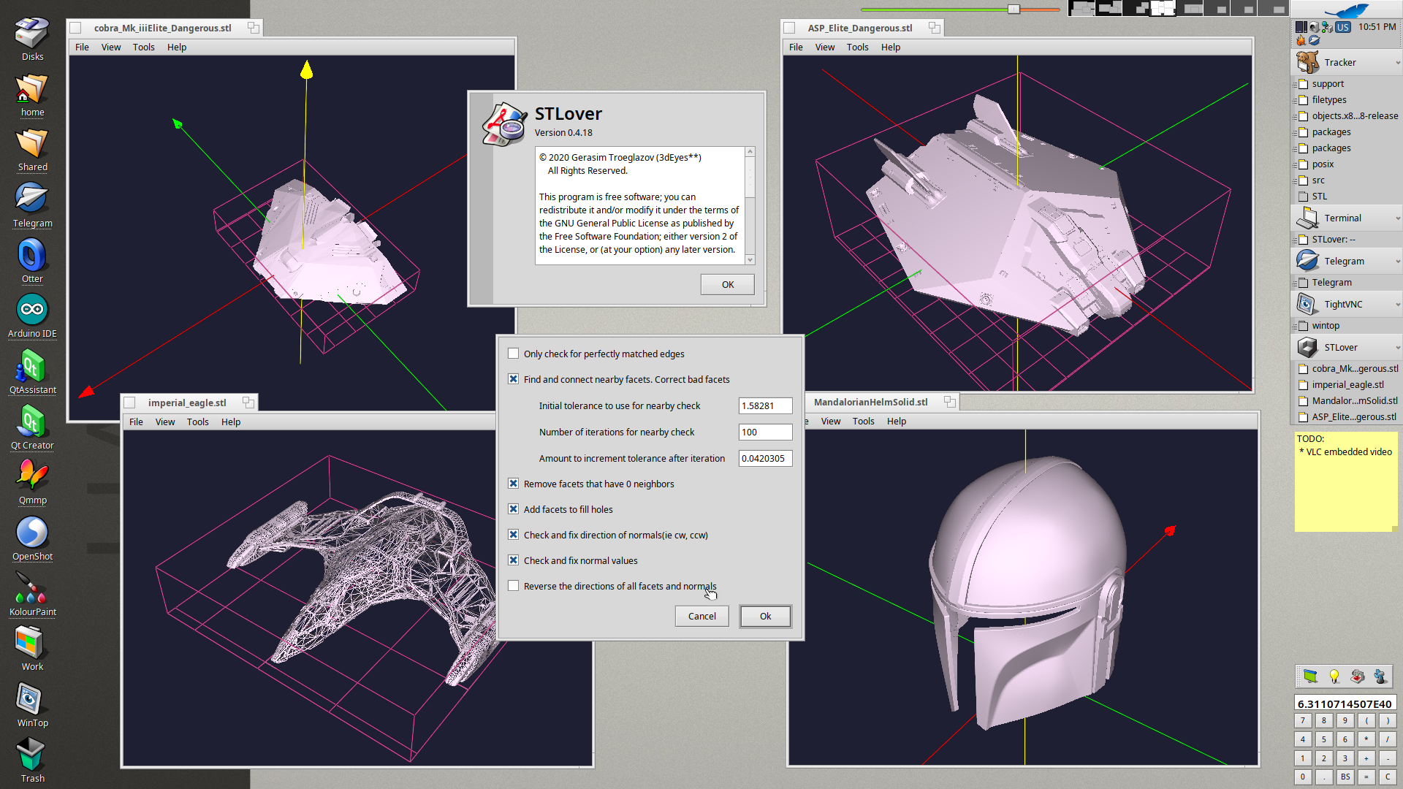The image size is (1403, 789).
Task: Enable Reverse directions of all facets and normals
Action: point(514,586)
